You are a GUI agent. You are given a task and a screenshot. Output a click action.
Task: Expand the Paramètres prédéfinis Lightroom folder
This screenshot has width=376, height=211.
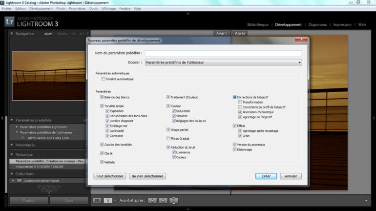click(x=17, y=127)
